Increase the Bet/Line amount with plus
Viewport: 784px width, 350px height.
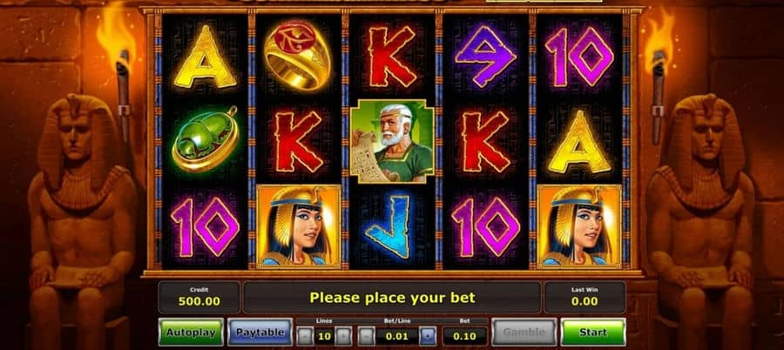click(x=428, y=336)
